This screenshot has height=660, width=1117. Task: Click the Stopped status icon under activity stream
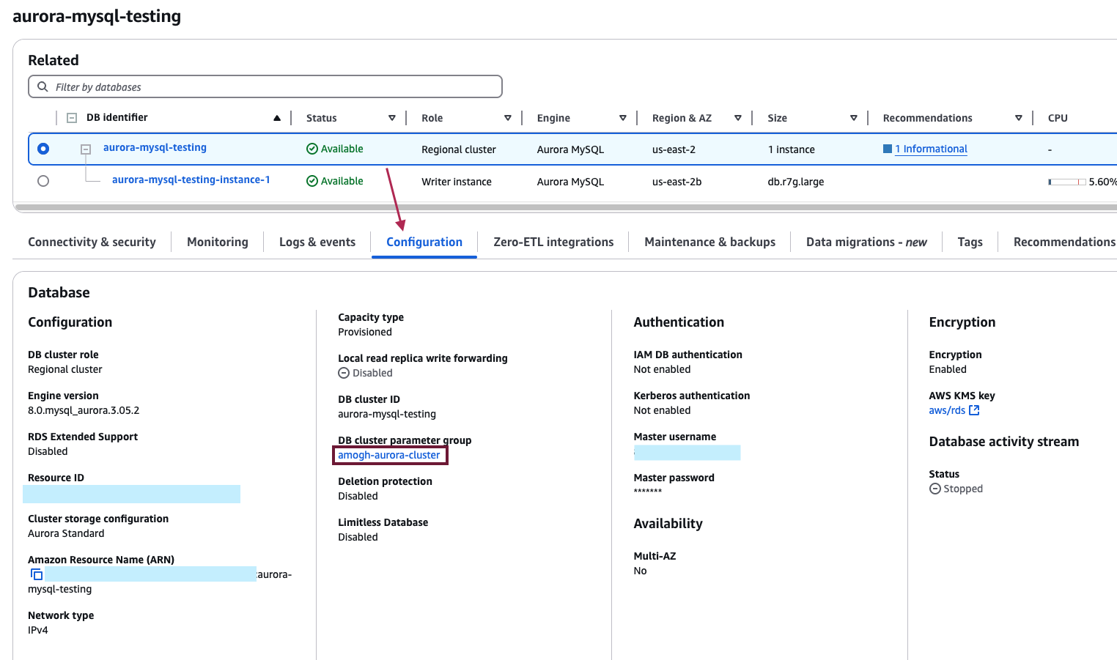[x=935, y=489]
